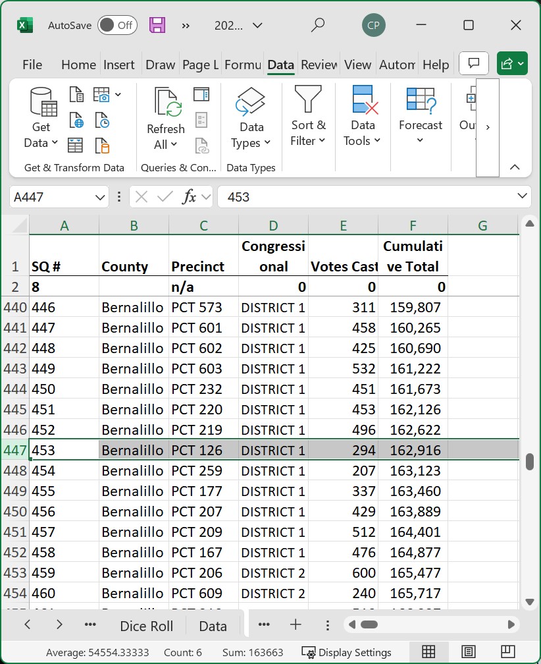The height and width of the screenshot is (664, 541).
Task: Add a new sheet with plus button
Action: (296, 624)
